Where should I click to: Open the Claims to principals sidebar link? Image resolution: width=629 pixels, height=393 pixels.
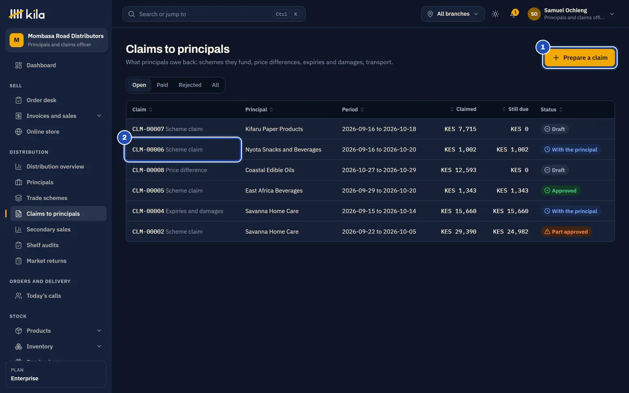59,214
